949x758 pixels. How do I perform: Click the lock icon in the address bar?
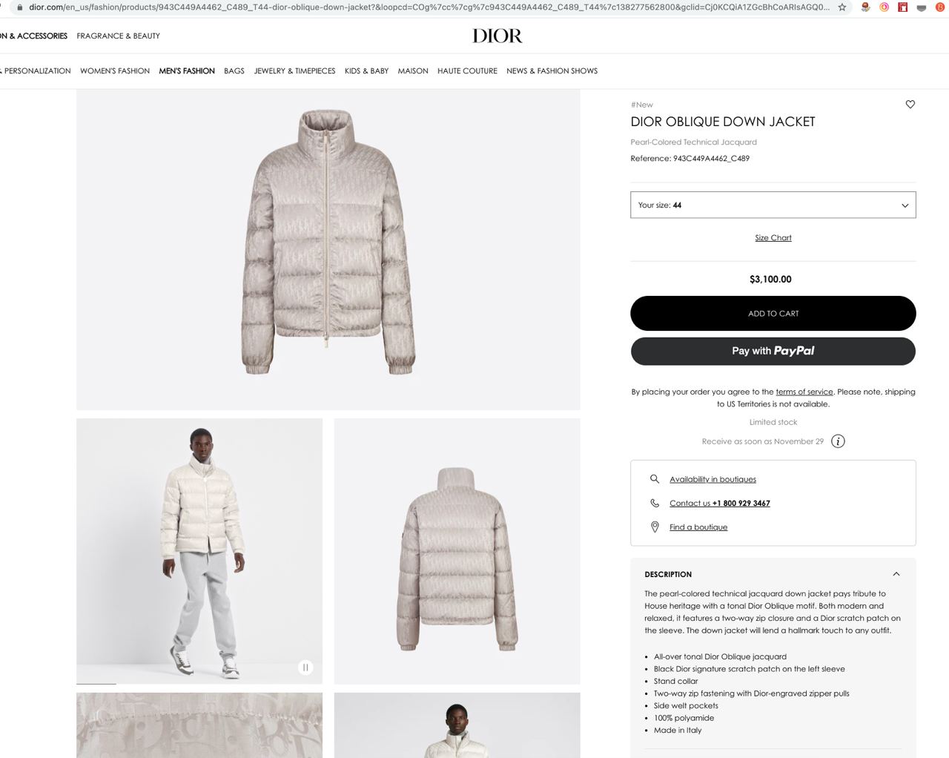[x=20, y=7]
